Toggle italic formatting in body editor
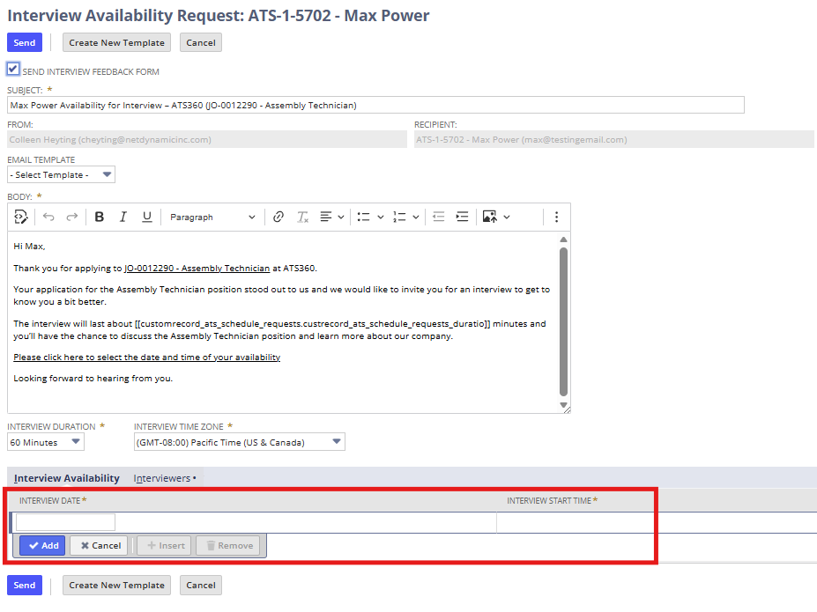The width and height of the screenshot is (817, 612). 123,217
